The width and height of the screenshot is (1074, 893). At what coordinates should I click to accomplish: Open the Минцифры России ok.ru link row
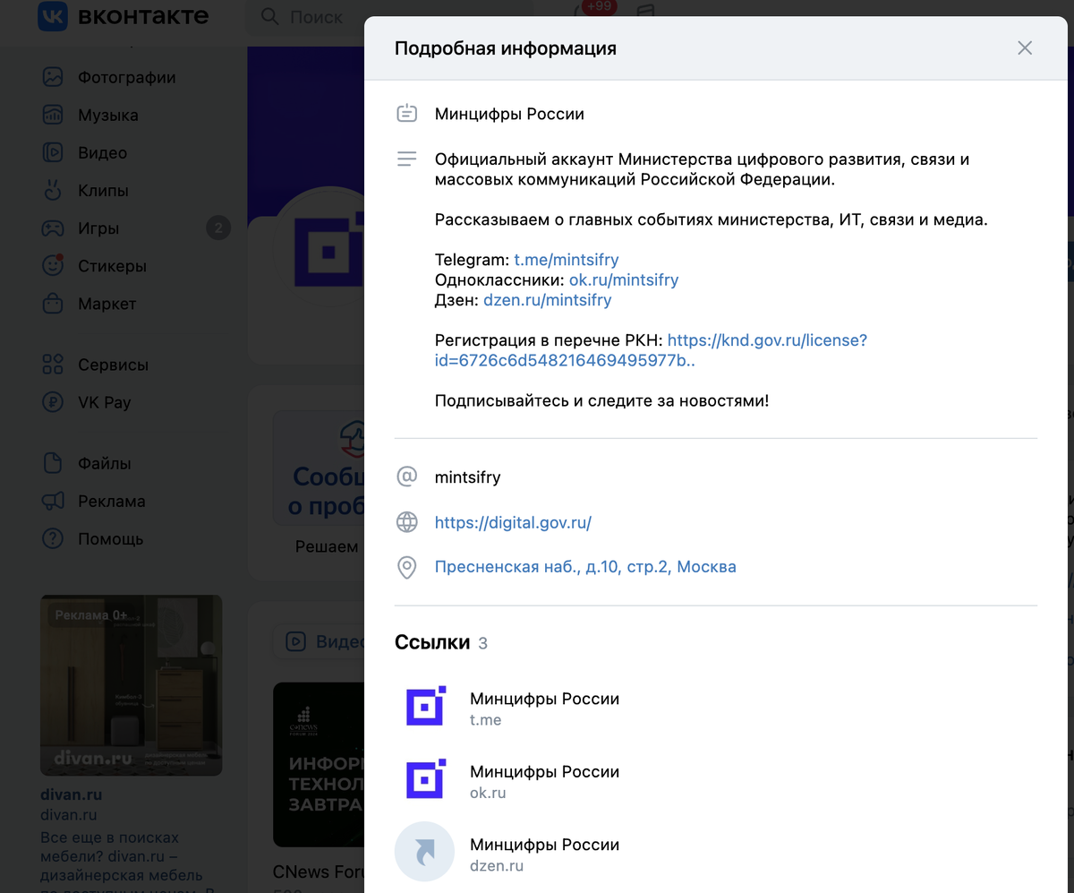(716, 781)
